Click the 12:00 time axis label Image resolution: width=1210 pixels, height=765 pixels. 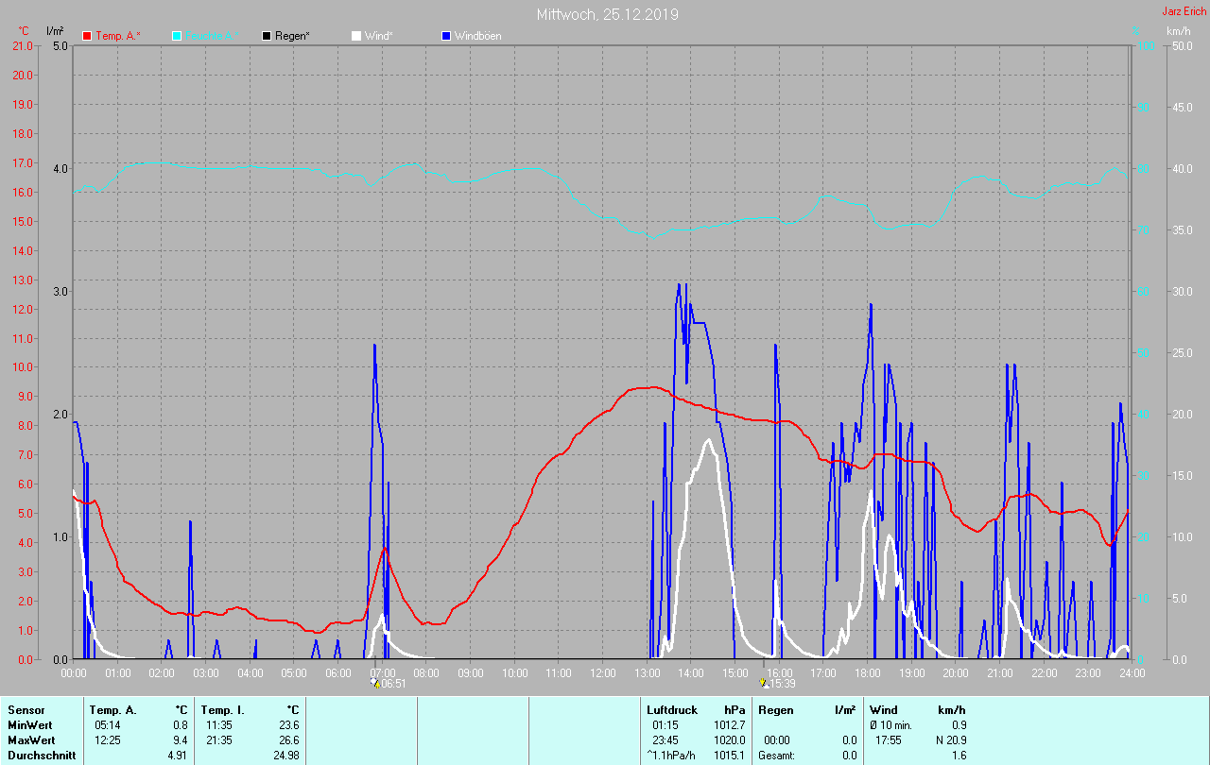coord(603,673)
